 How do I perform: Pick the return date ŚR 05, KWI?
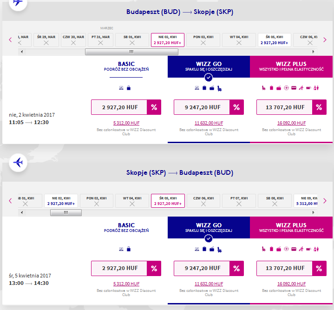click(x=168, y=201)
